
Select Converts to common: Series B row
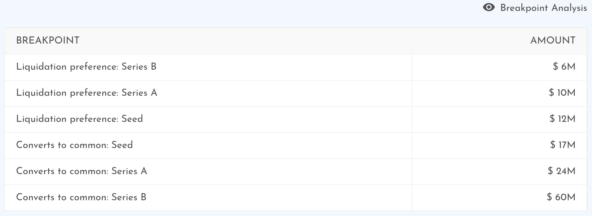[296, 198]
